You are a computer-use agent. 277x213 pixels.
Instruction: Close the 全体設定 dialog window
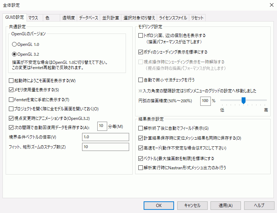(x=269, y=5)
